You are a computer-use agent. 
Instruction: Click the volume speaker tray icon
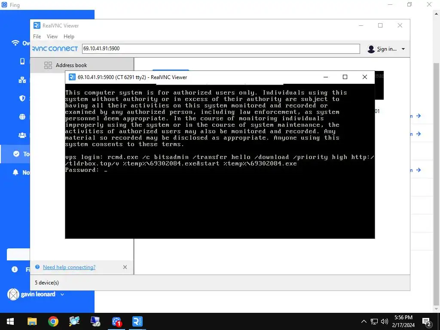pos(385,321)
